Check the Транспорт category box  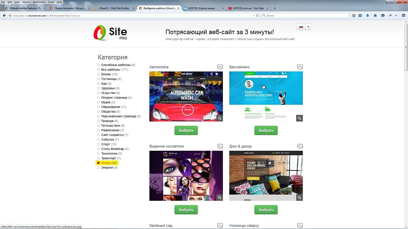pos(98,158)
